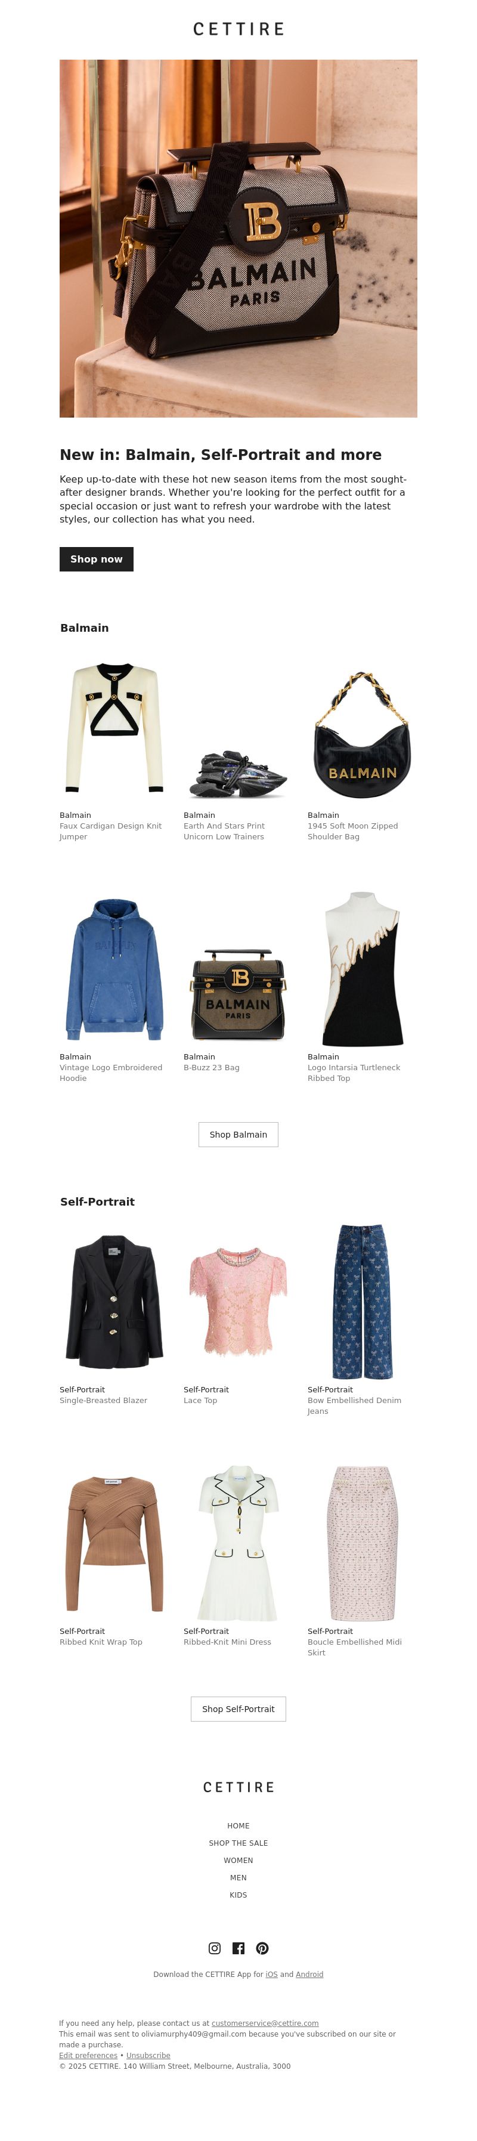Open the HOME footer menu link
Viewport: 477px width, 2141px height.
pyautogui.click(x=238, y=1826)
